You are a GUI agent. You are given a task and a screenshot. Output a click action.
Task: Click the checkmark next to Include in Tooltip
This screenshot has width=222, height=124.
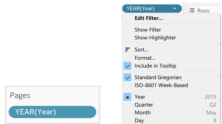click(127, 66)
